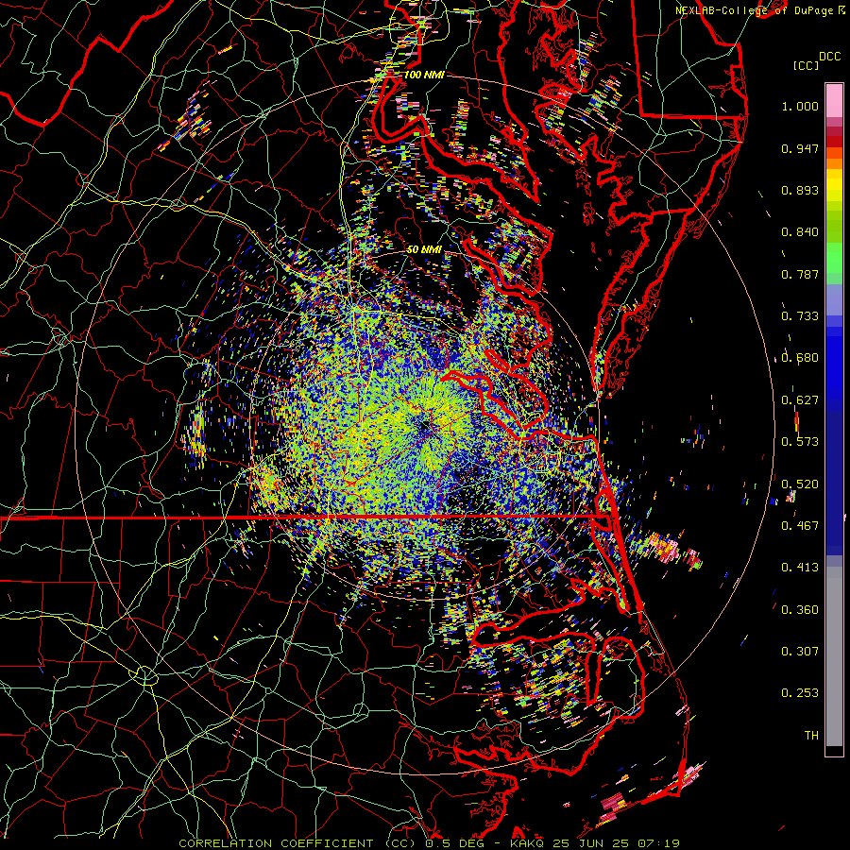Screen dimensions: 850x850
Task: Select the 0.733 legend value
Action: tap(800, 316)
